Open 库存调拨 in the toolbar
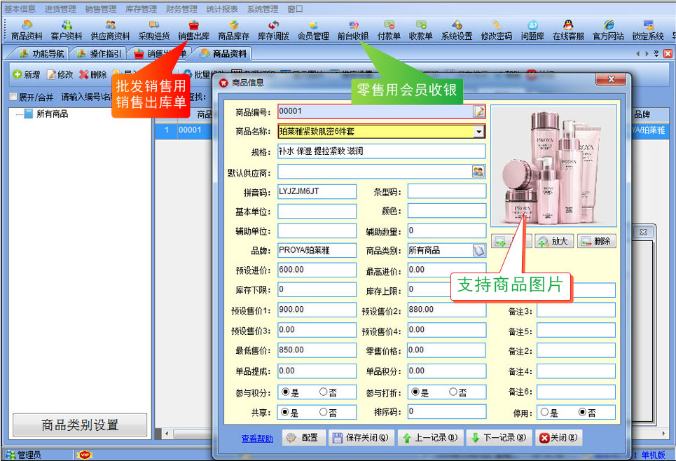 [273, 30]
